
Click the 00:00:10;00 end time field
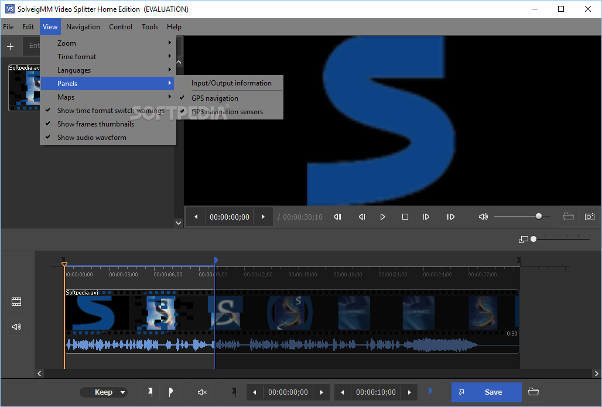pyautogui.click(x=376, y=392)
